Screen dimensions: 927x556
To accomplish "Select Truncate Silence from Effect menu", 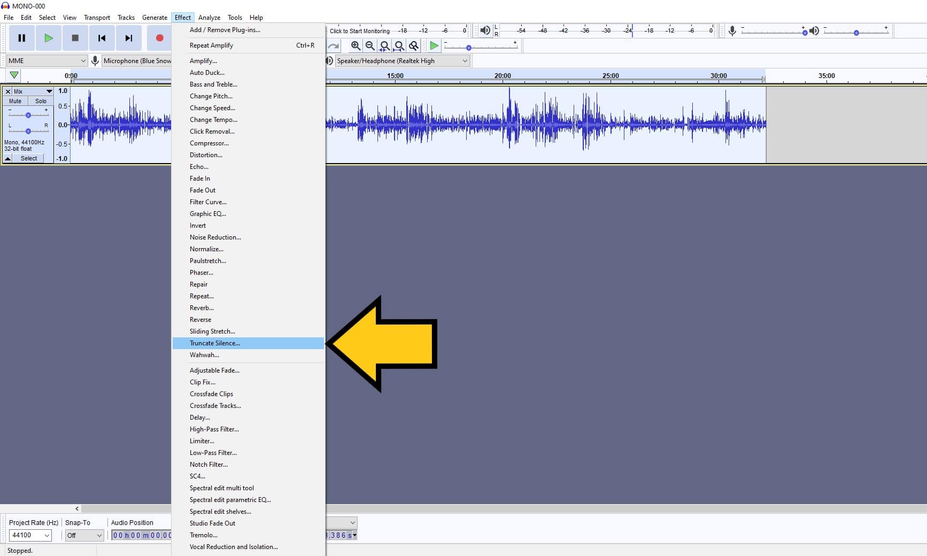I will point(214,343).
